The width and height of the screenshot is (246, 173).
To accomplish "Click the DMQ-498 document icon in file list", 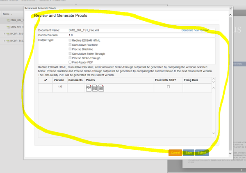I will click(8, 27).
